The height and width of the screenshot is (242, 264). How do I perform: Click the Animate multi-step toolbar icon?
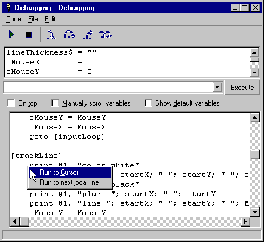[105, 35]
